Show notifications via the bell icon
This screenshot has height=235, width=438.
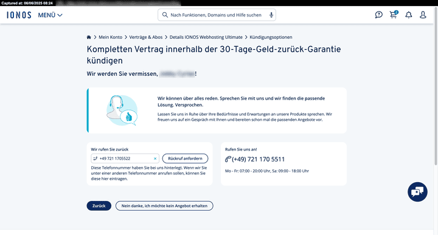point(408,15)
